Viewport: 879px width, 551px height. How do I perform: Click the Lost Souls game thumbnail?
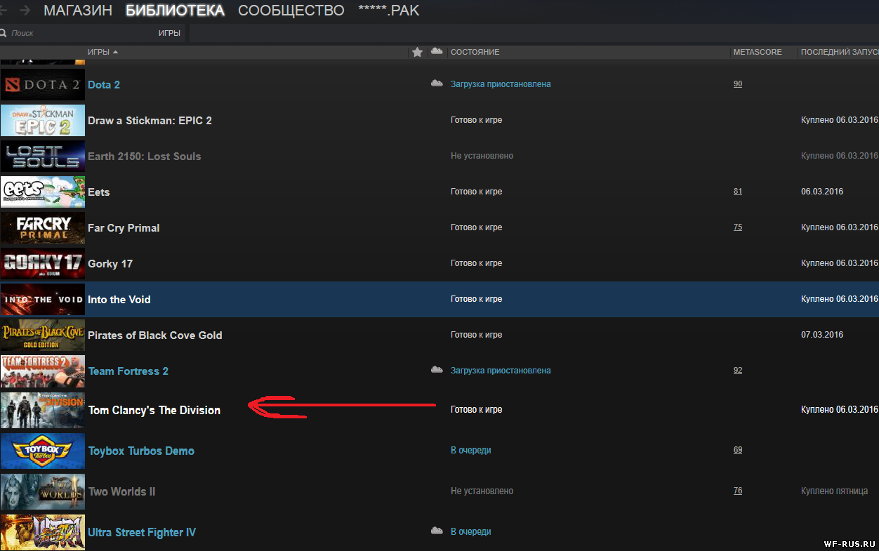[x=43, y=156]
